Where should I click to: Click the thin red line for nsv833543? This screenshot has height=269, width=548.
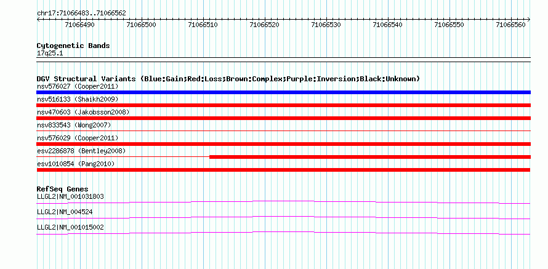[283, 130]
